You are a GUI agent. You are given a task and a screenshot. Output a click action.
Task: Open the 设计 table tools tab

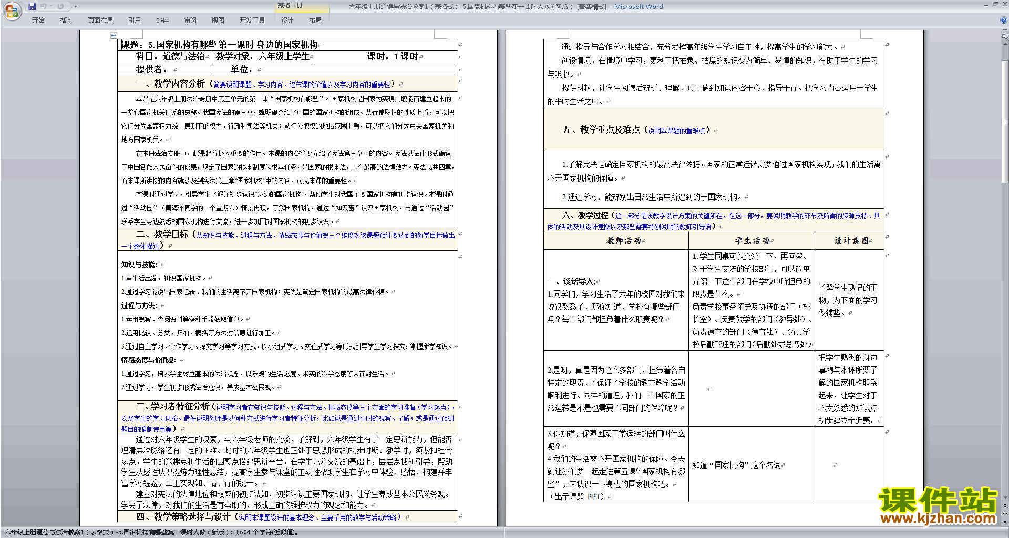[287, 20]
